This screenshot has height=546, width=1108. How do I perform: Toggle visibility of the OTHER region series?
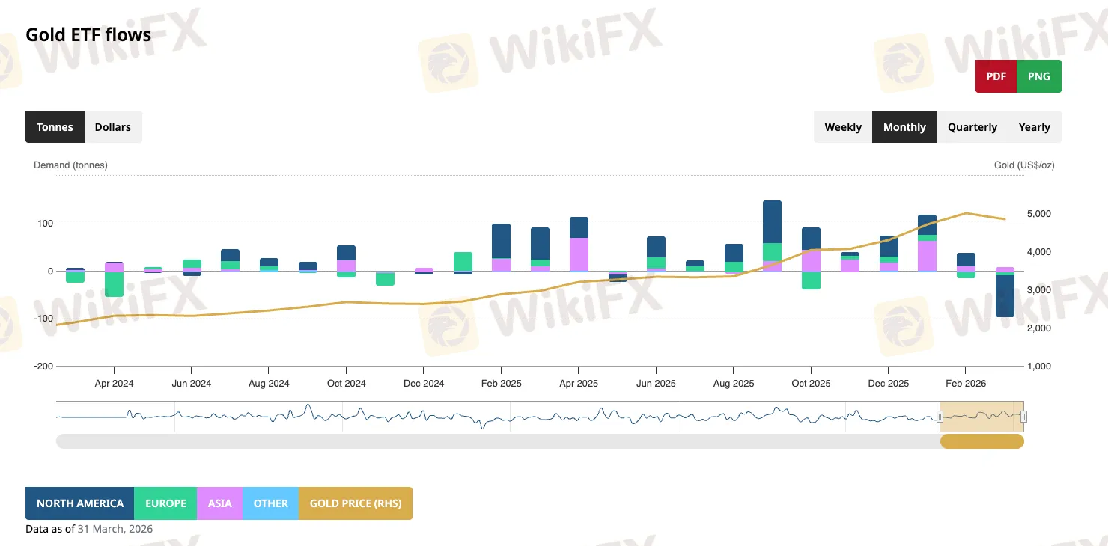(270, 503)
